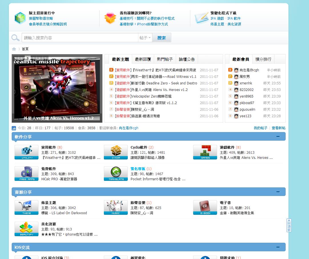Switch to the 積分排行 tab

(263, 59)
